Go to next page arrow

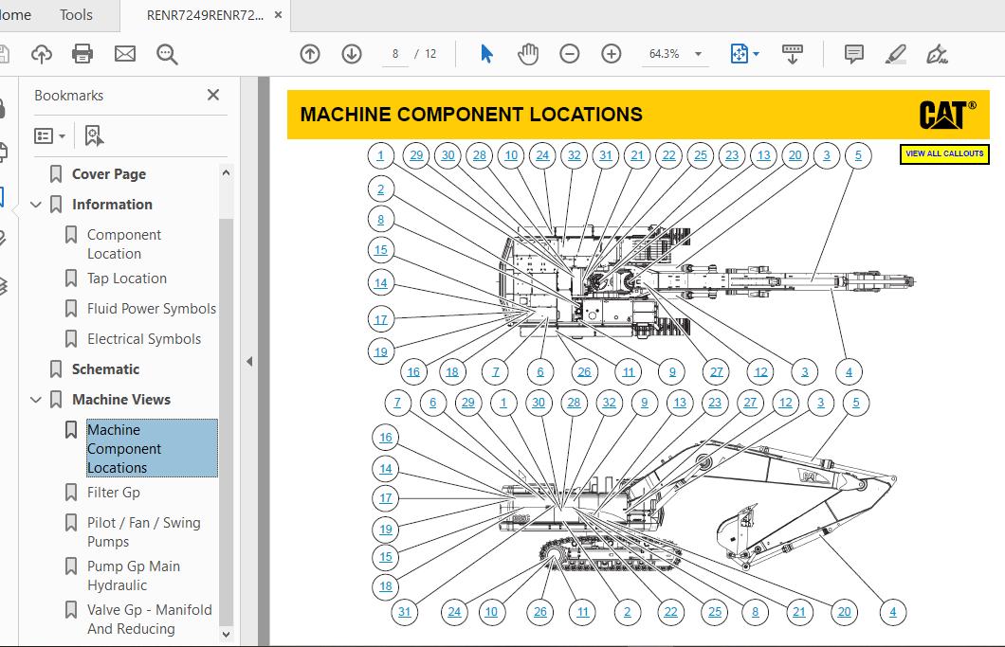coord(352,54)
